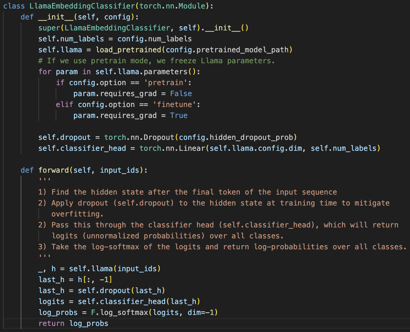
Task: Click 'param.requires_grad' above the elif branch
Action: point(115,93)
